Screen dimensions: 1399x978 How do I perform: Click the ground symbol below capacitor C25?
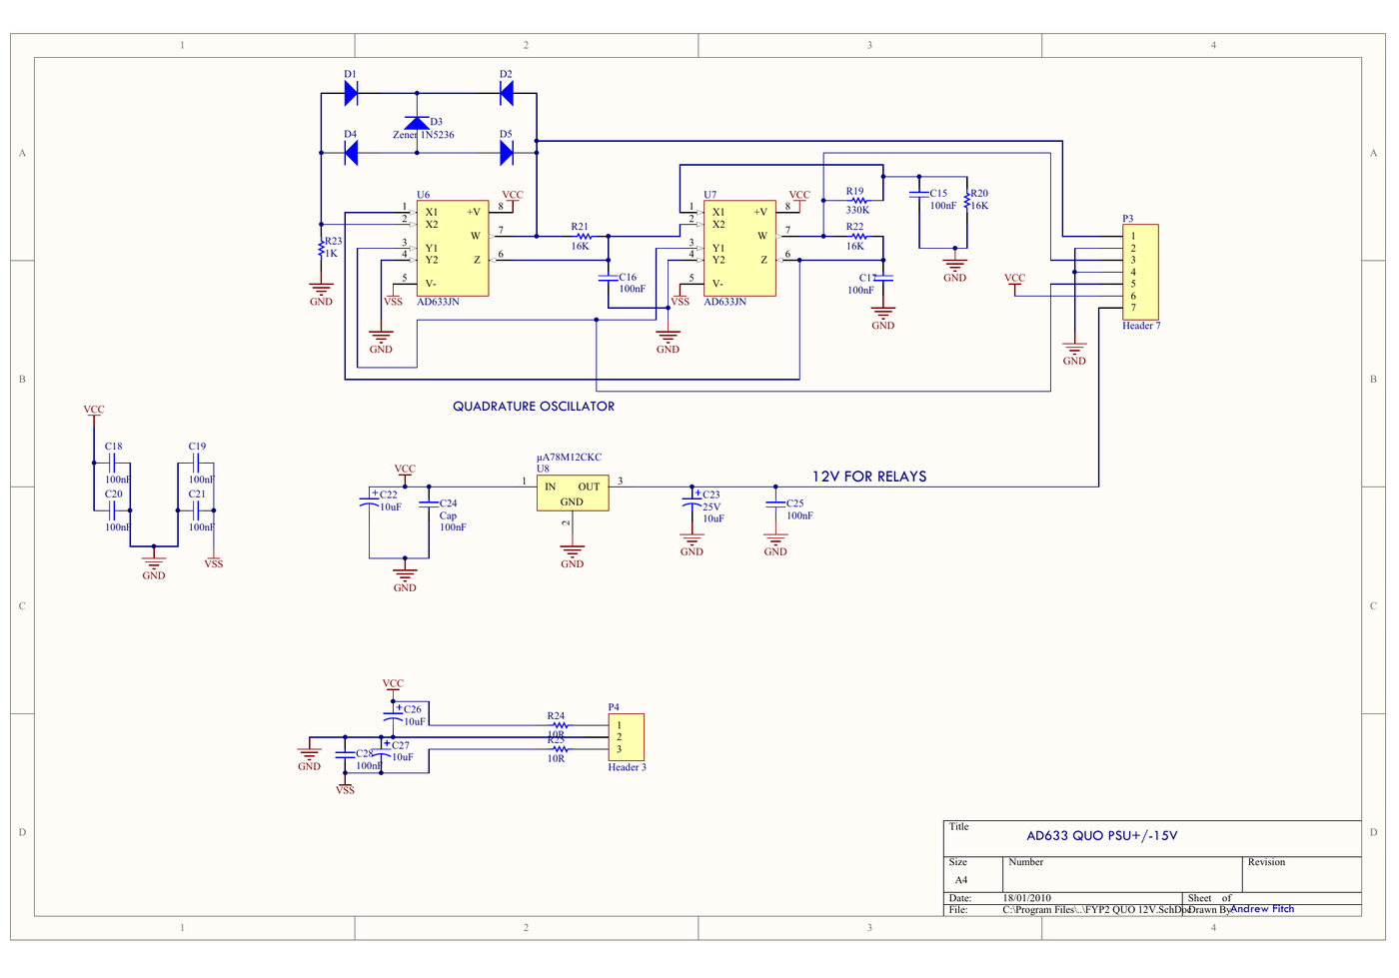[x=775, y=540]
